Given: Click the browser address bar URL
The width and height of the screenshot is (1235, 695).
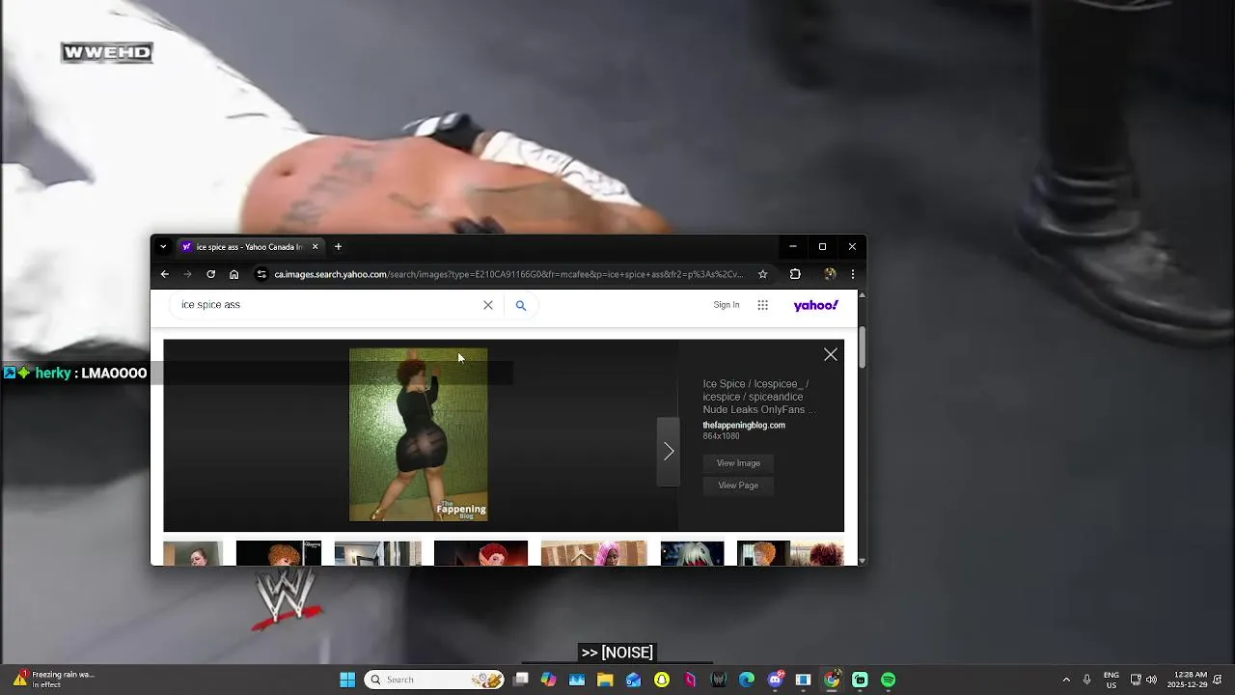Looking at the screenshot, I should [508, 274].
